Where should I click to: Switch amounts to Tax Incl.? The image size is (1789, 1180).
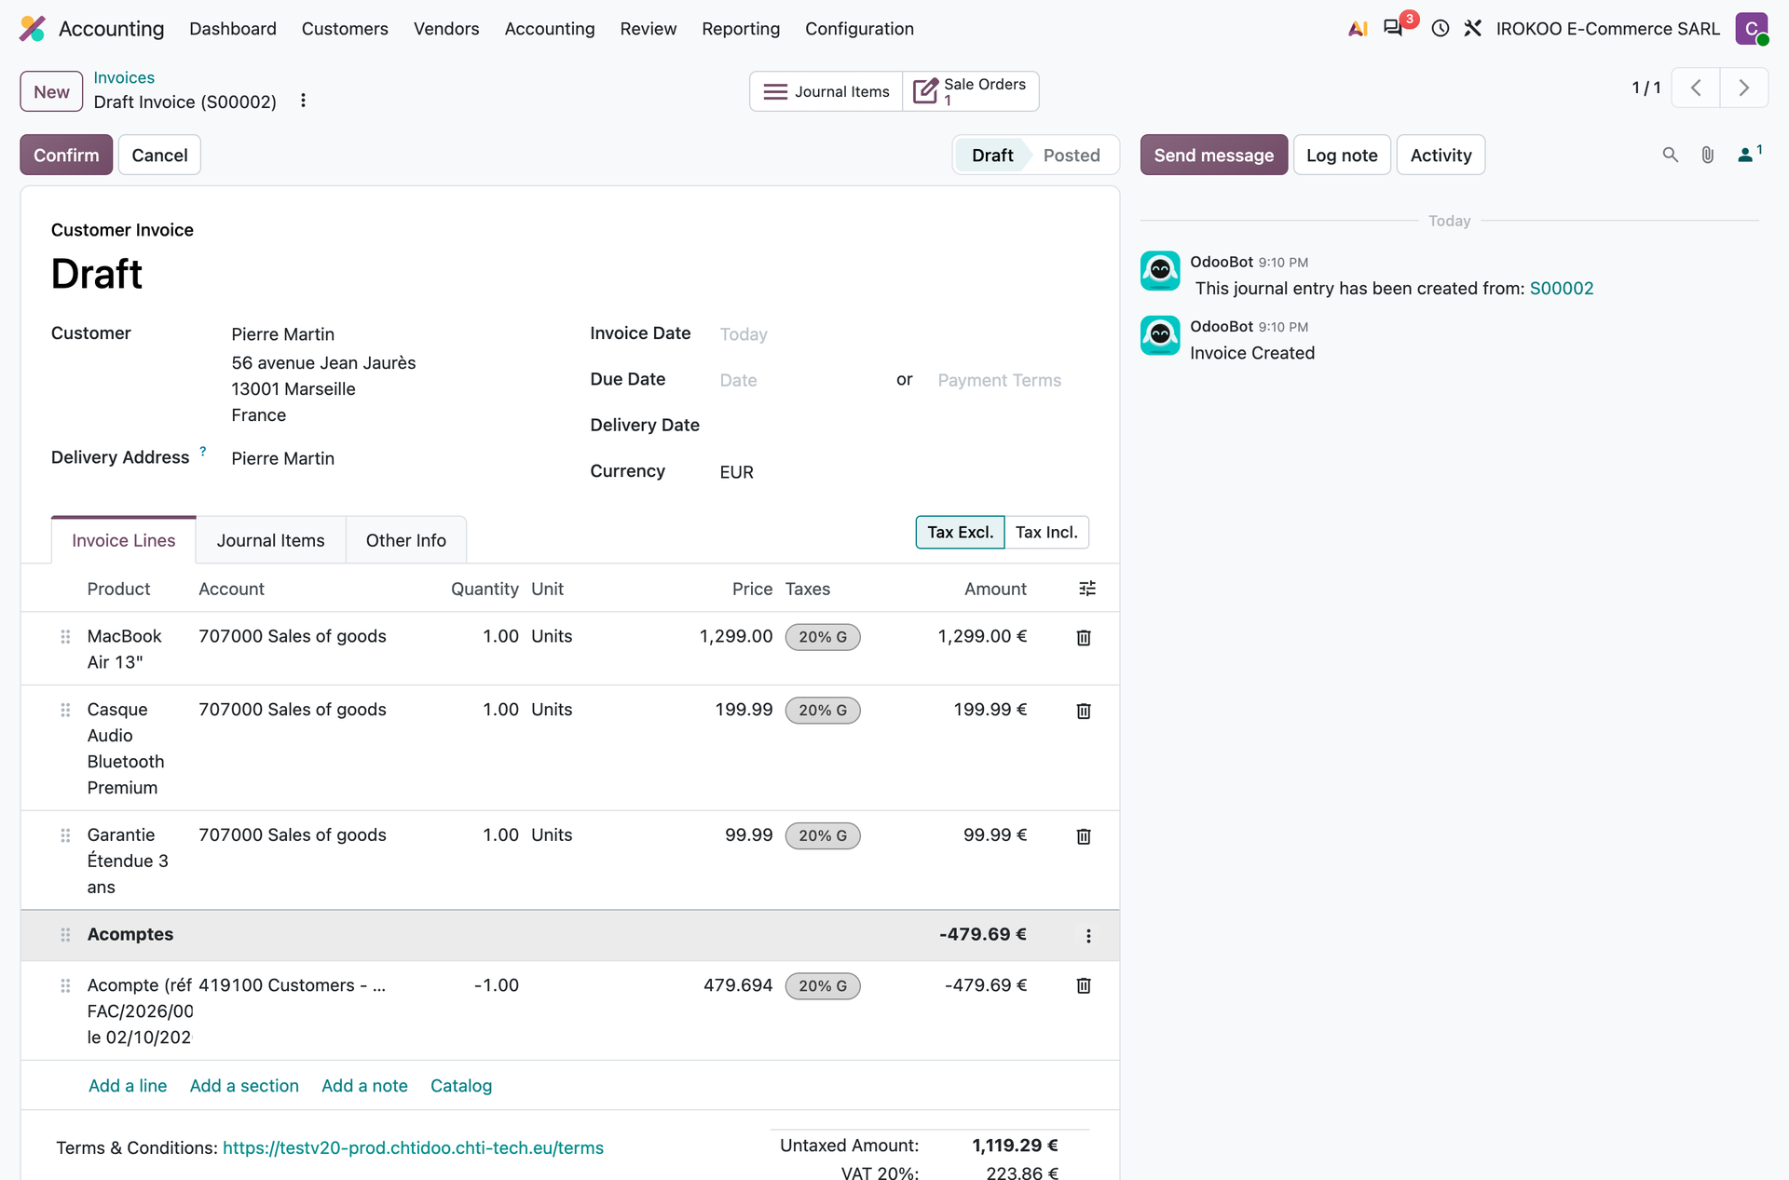pyautogui.click(x=1046, y=532)
